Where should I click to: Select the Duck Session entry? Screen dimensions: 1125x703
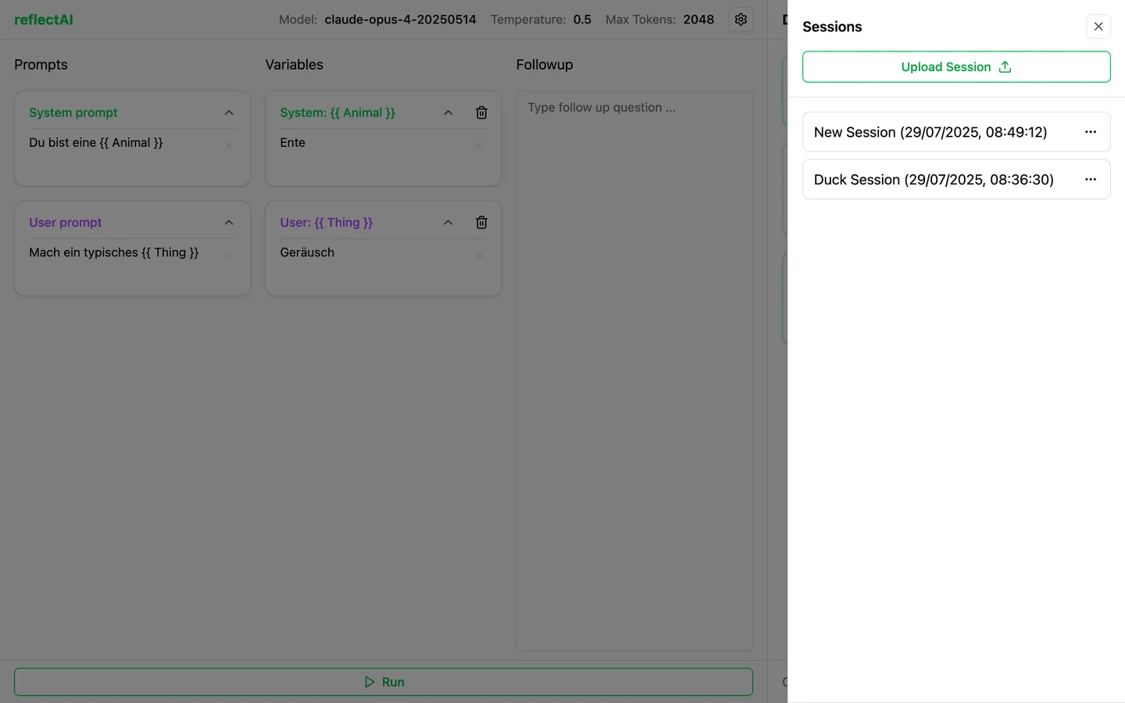click(x=933, y=180)
